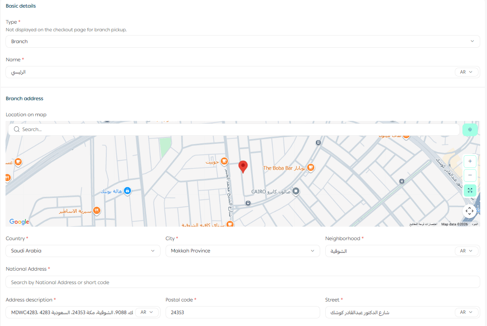This screenshot has height=326, width=487.
Task: Open Address description AR language selector
Action: pos(147,312)
